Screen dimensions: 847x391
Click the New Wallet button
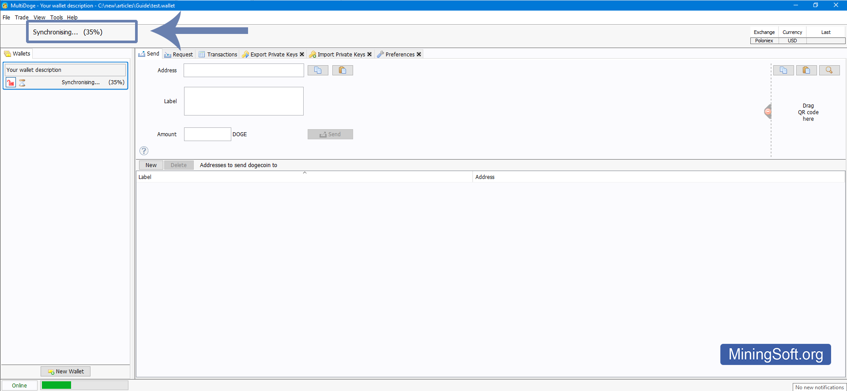coord(65,371)
